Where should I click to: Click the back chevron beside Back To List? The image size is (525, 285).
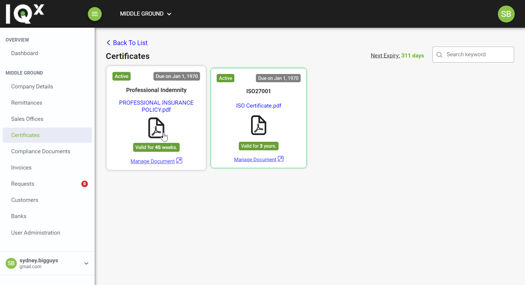(108, 43)
